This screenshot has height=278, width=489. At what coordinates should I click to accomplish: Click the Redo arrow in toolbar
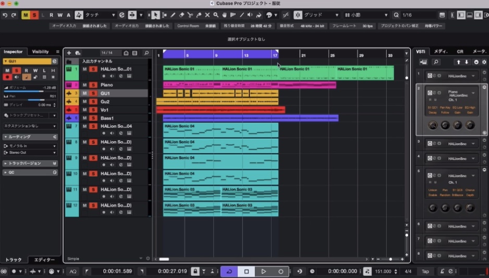click(14, 15)
